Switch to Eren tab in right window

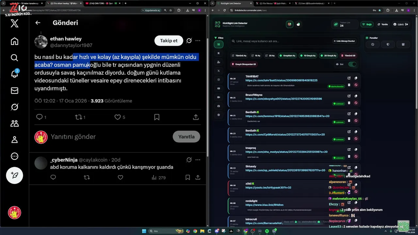(313, 3)
